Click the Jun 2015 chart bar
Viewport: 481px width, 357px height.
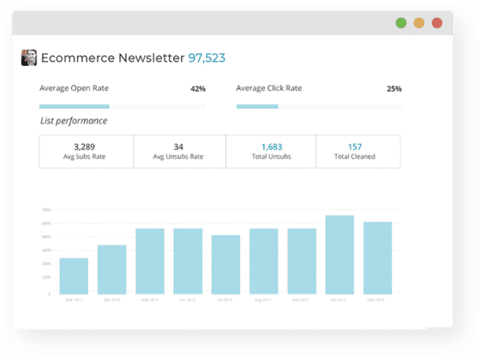click(x=188, y=262)
